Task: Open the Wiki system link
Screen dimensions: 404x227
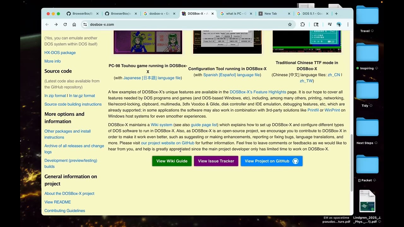Action: pos(161,125)
